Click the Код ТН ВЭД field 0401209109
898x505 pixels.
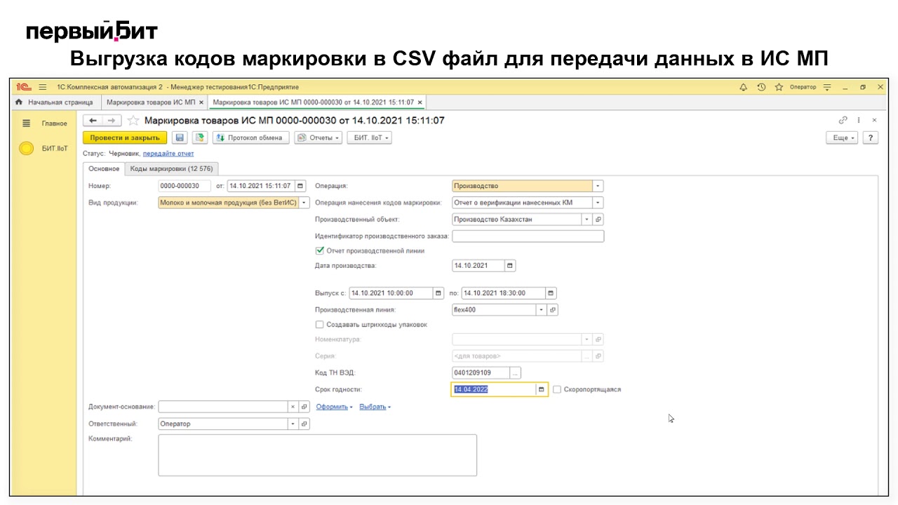481,372
